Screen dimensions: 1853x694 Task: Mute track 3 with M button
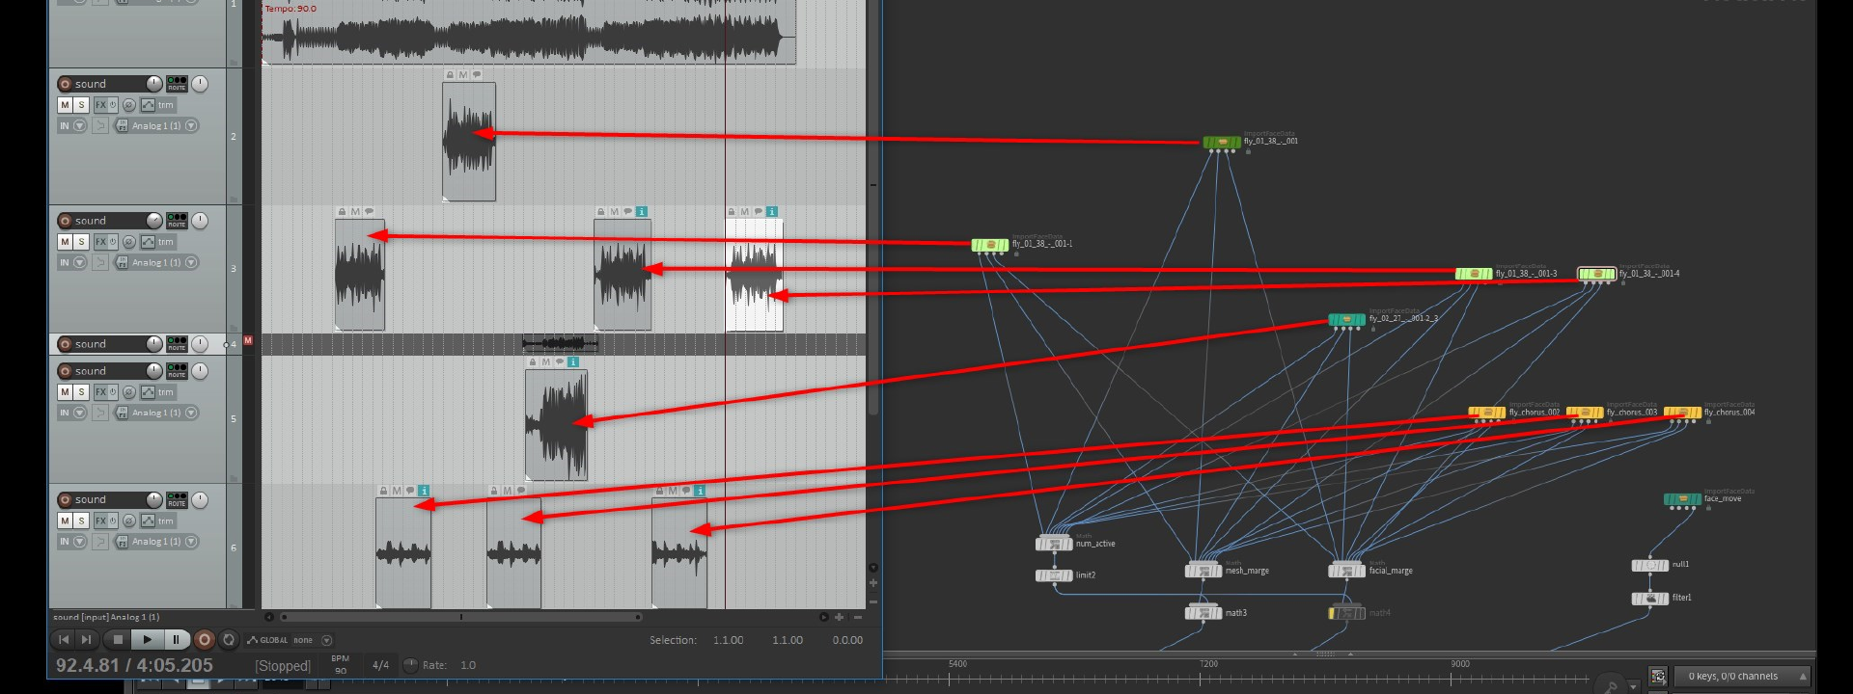[65, 242]
